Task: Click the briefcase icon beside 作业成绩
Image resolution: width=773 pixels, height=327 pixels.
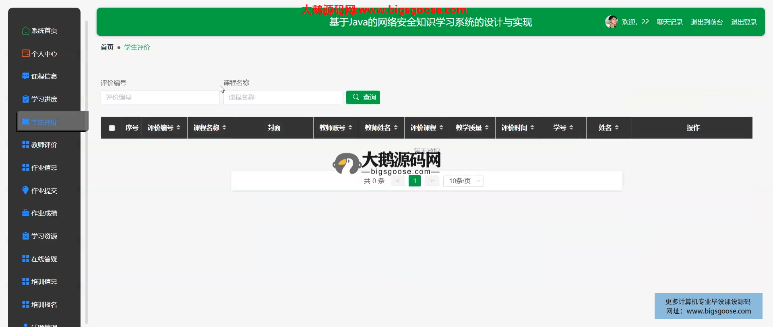Action: 25,213
